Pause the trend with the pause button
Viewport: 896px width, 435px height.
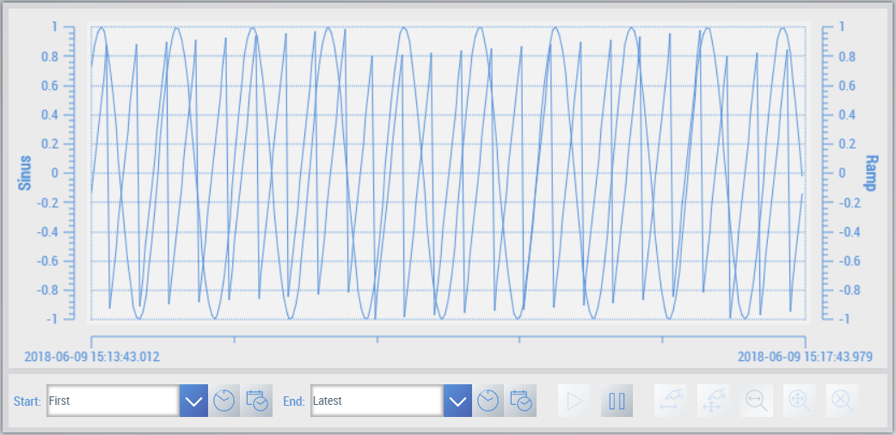(x=617, y=401)
